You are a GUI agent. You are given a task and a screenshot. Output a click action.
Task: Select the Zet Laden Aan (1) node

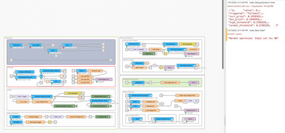click(x=170, y=83)
